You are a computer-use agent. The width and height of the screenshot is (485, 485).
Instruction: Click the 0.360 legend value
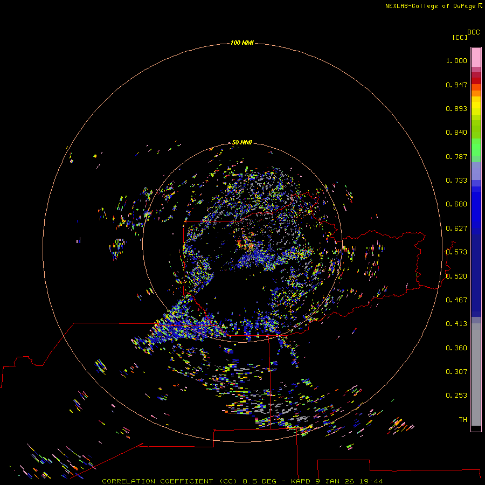click(456, 348)
